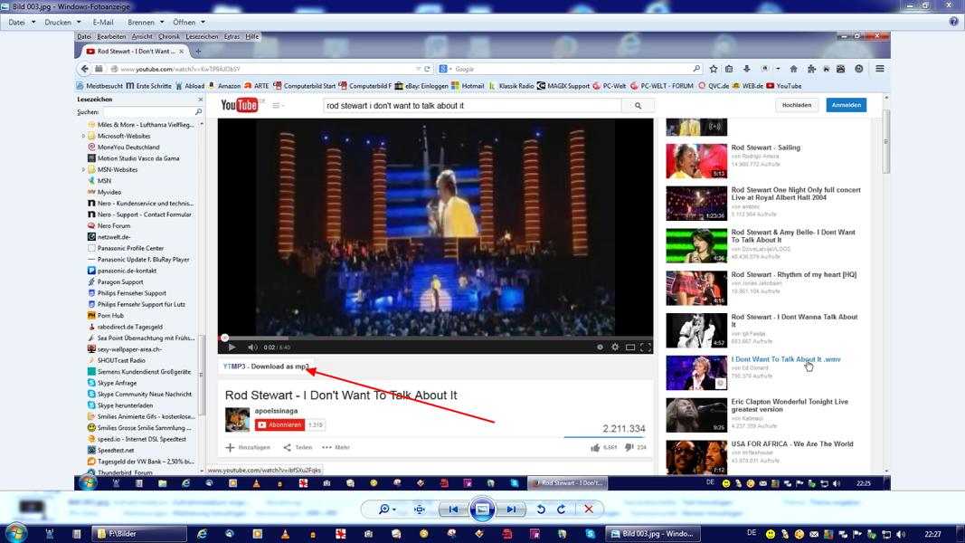Open the Chronik menu in pictured Firefox
The image size is (965, 543).
pyautogui.click(x=168, y=37)
